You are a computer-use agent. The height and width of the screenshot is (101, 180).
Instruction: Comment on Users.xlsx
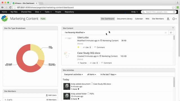(99, 47)
